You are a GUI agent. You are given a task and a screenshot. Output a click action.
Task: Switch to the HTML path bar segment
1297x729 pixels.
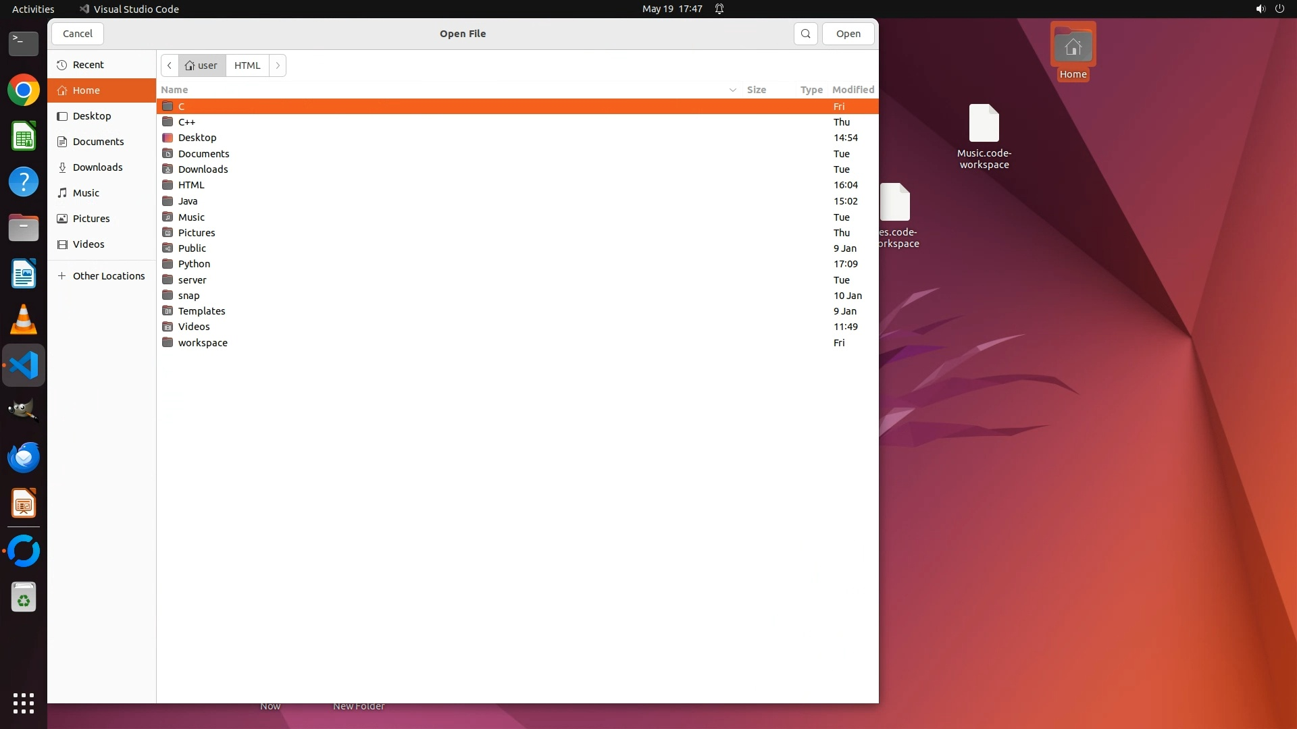[247, 65]
